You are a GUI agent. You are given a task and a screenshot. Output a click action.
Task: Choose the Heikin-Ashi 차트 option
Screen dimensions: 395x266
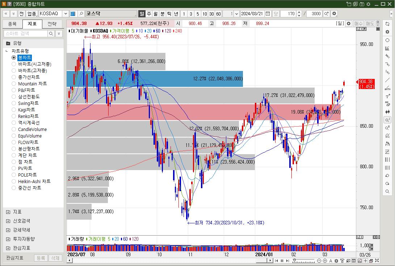click(14, 181)
